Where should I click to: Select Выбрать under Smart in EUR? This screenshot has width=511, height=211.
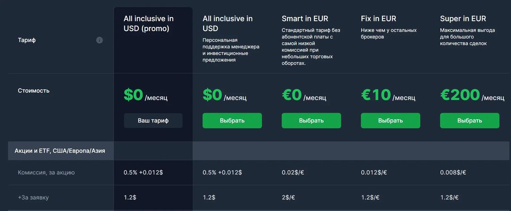[311, 120]
